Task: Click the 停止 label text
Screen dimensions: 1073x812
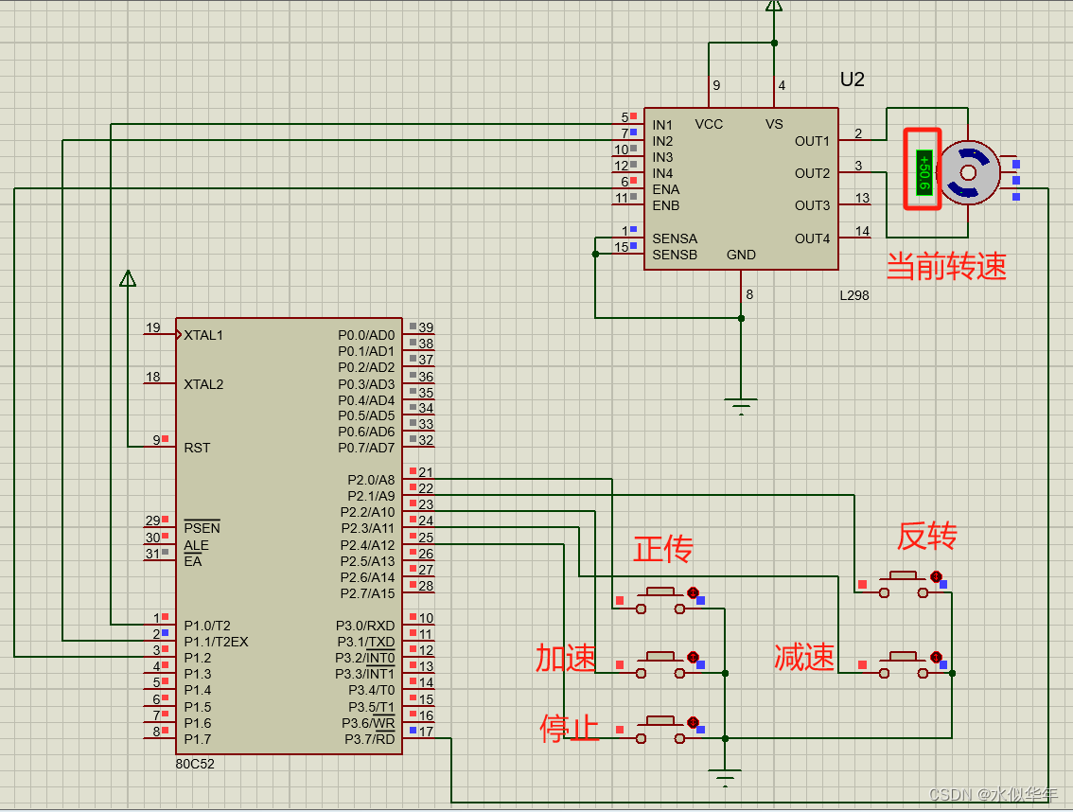Action: [x=570, y=729]
